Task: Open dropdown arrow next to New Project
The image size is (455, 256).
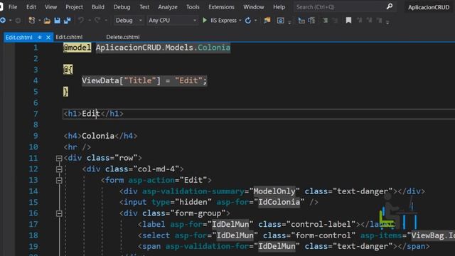Action: coord(40,21)
